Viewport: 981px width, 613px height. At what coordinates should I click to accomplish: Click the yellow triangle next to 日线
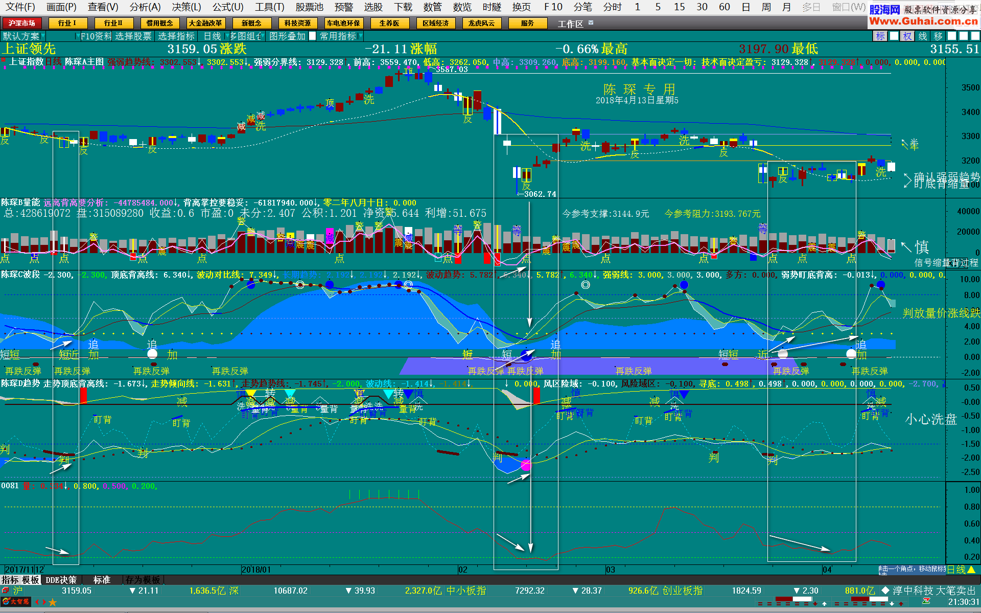[x=971, y=570]
